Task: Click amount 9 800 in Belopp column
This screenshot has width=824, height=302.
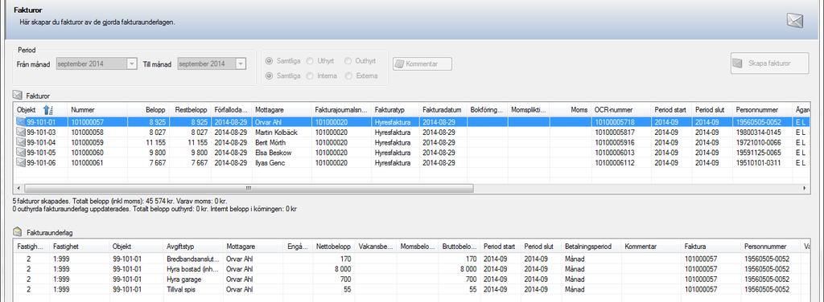Action: [157, 153]
